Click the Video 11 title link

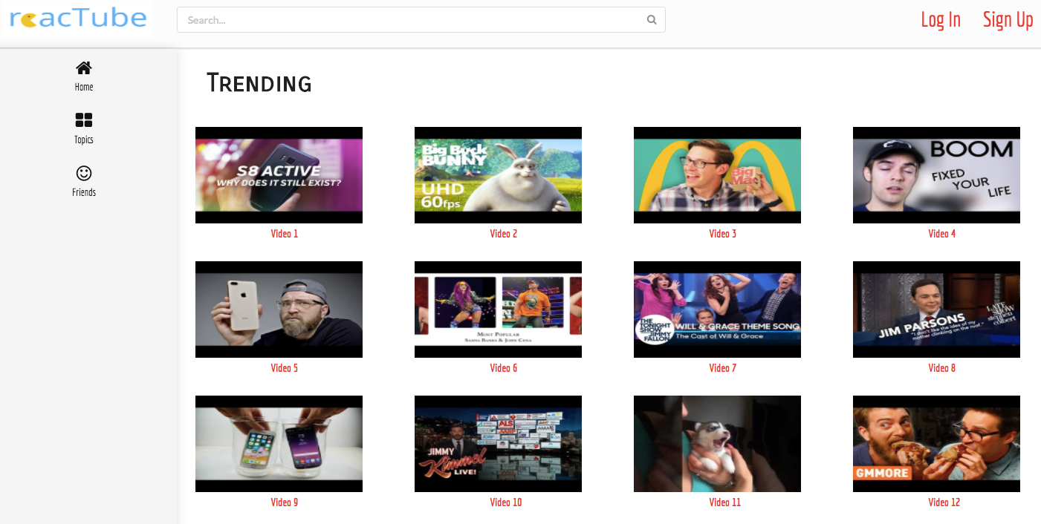(x=725, y=502)
